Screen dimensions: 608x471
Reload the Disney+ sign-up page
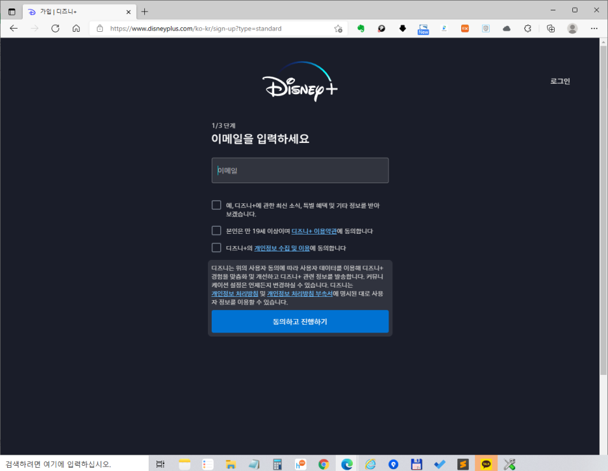click(55, 29)
